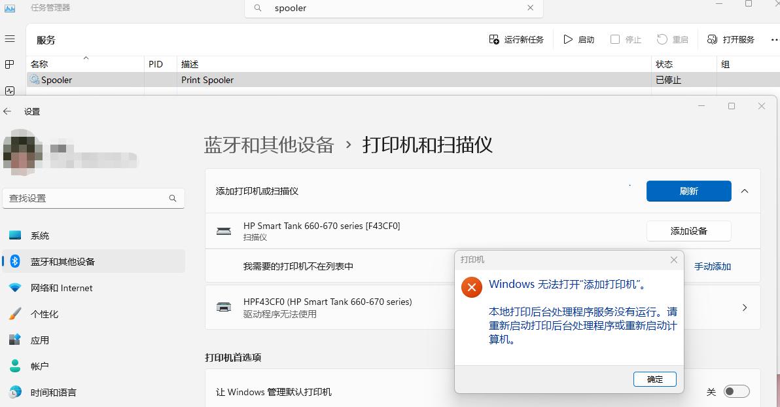Open Services console from Task Manager

coord(731,39)
